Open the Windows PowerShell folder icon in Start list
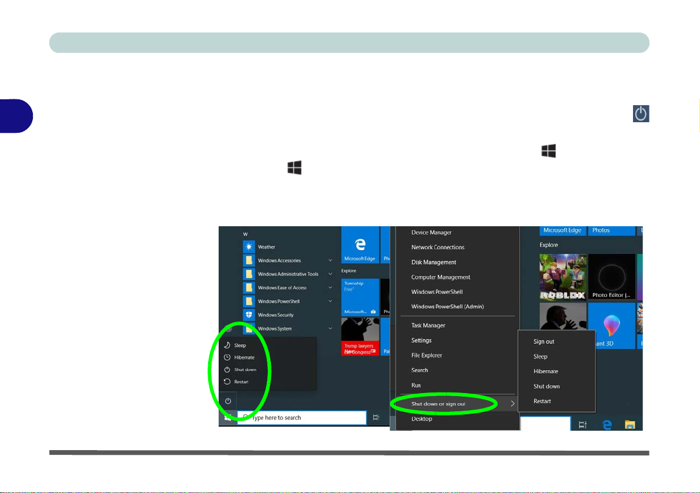The width and height of the screenshot is (700, 493). (249, 301)
